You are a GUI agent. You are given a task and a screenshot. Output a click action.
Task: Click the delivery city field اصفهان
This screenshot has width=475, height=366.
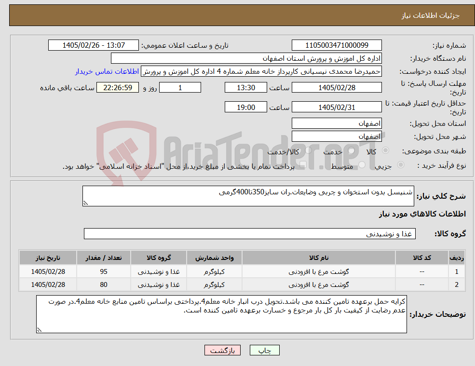pyautogui.click(x=337, y=136)
